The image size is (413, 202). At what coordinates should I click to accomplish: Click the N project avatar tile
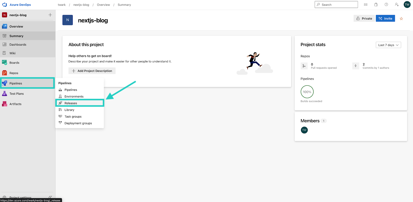pyautogui.click(x=68, y=20)
